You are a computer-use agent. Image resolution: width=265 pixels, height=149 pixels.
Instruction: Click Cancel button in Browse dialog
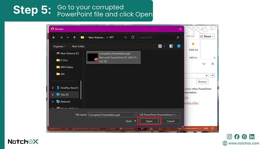tap(170, 121)
